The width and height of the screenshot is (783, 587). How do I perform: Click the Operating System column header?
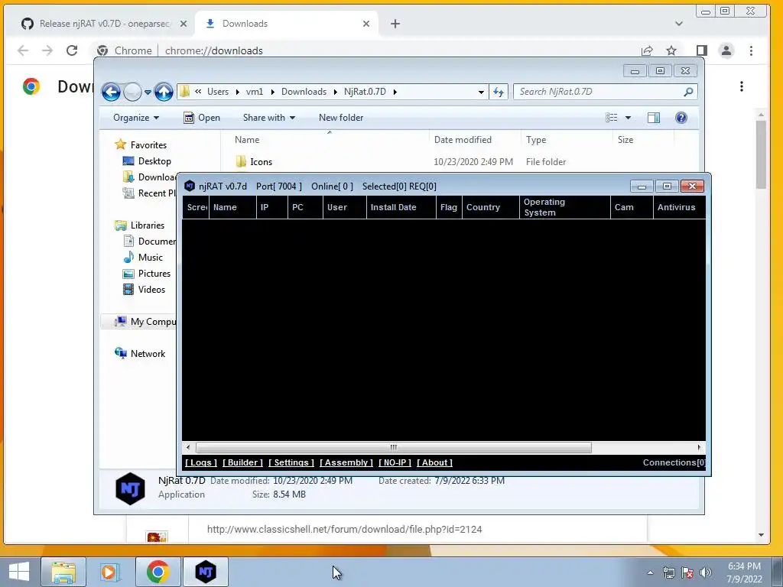[x=565, y=207]
